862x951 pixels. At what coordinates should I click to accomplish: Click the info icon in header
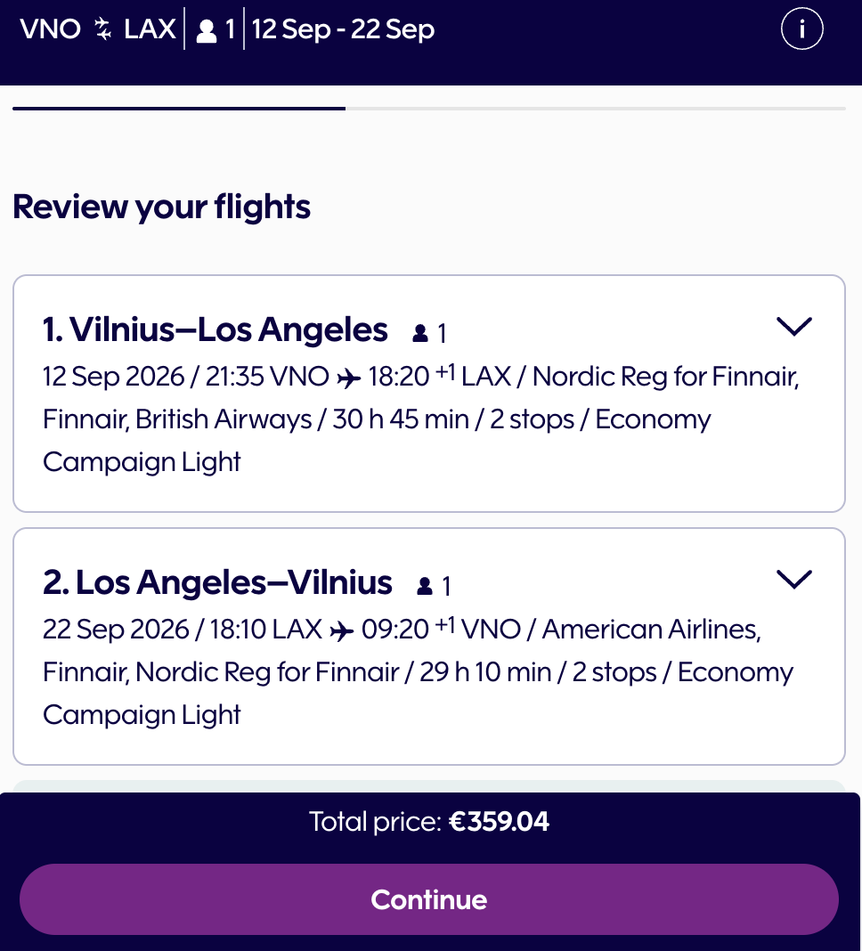pos(801,29)
